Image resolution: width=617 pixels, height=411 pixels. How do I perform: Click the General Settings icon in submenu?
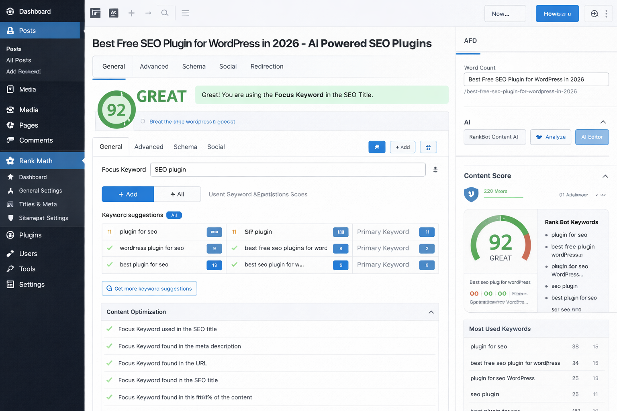click(10, 191)
